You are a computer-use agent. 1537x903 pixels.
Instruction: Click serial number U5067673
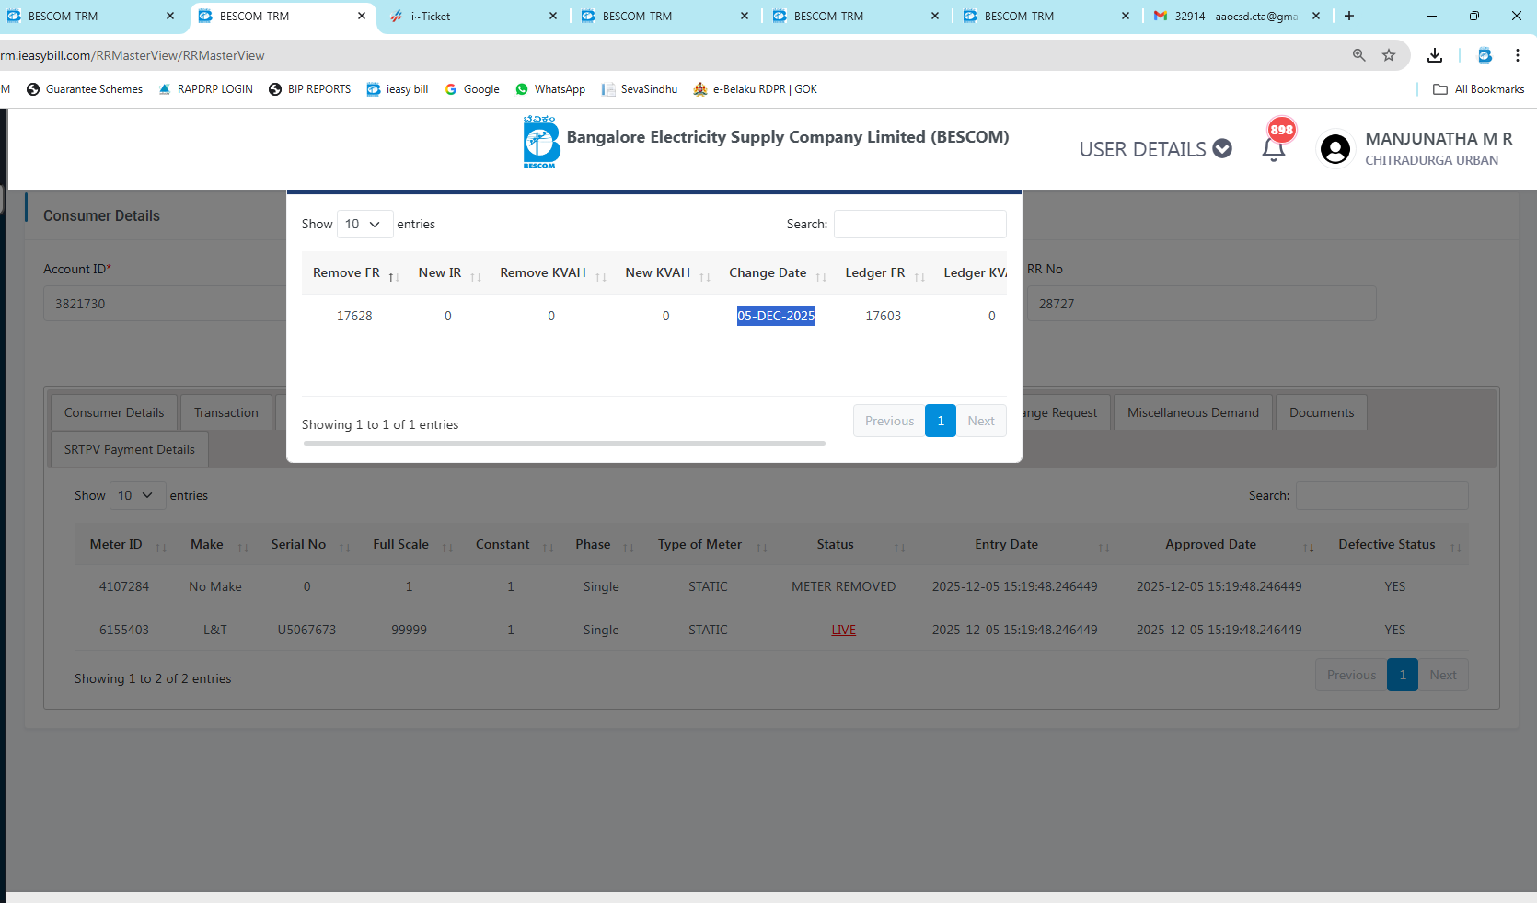307,630
